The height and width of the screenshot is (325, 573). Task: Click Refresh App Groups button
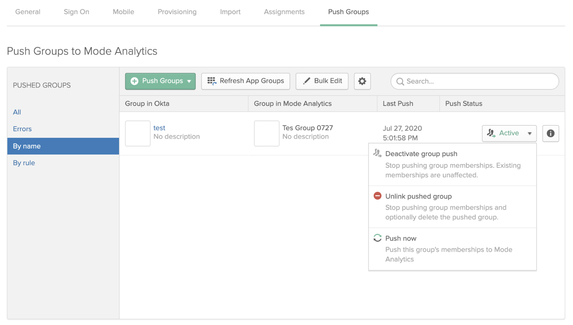(245, 81)
